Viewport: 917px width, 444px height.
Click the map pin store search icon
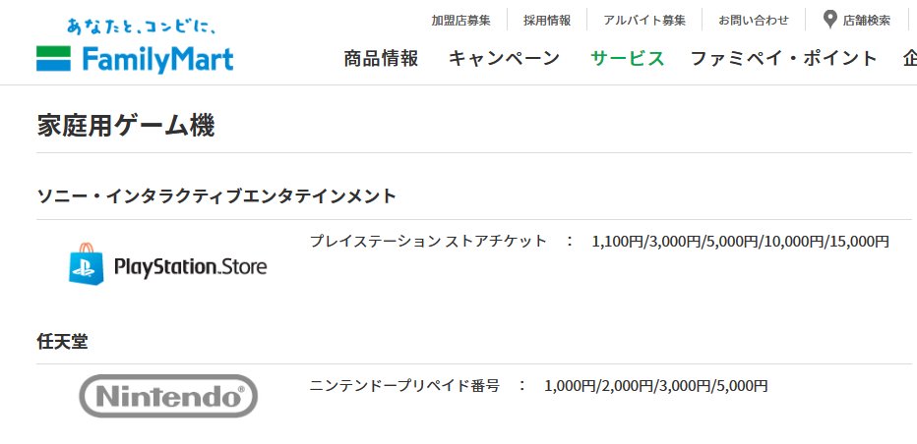pos(829,20)
